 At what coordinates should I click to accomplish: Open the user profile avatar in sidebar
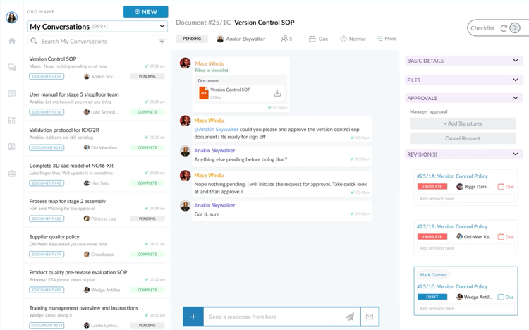[12, 17]
